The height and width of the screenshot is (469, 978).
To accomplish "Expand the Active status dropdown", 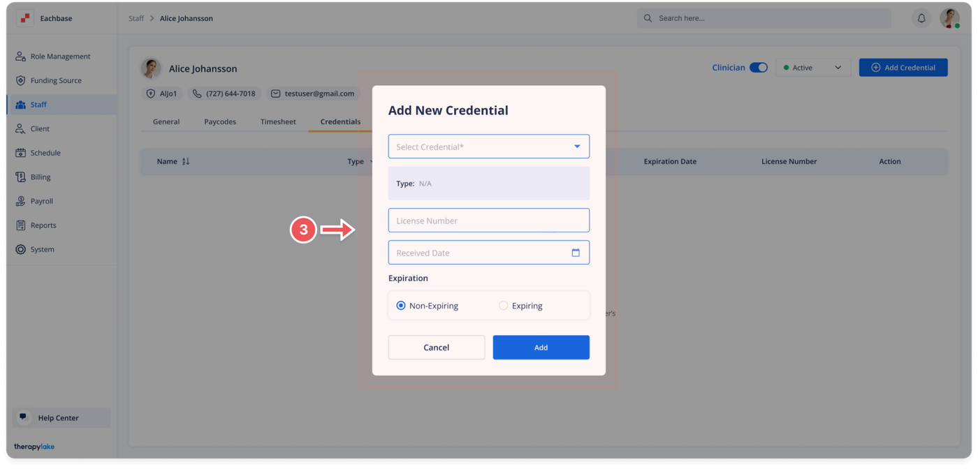I will pyautogui.click(x=813, y=68).
